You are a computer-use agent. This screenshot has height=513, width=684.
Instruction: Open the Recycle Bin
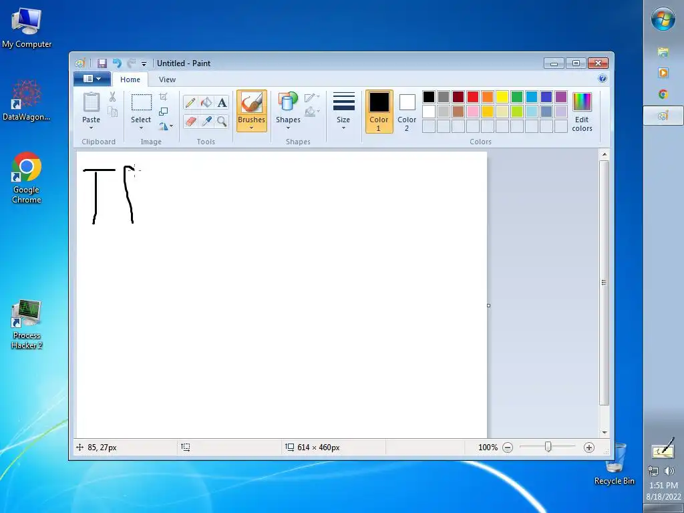(615, 464)
